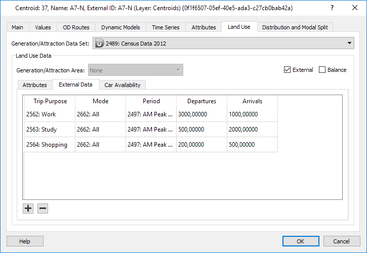Click the Period column header
The width and height of the screenshot is (367, 253).
(151, 101)
